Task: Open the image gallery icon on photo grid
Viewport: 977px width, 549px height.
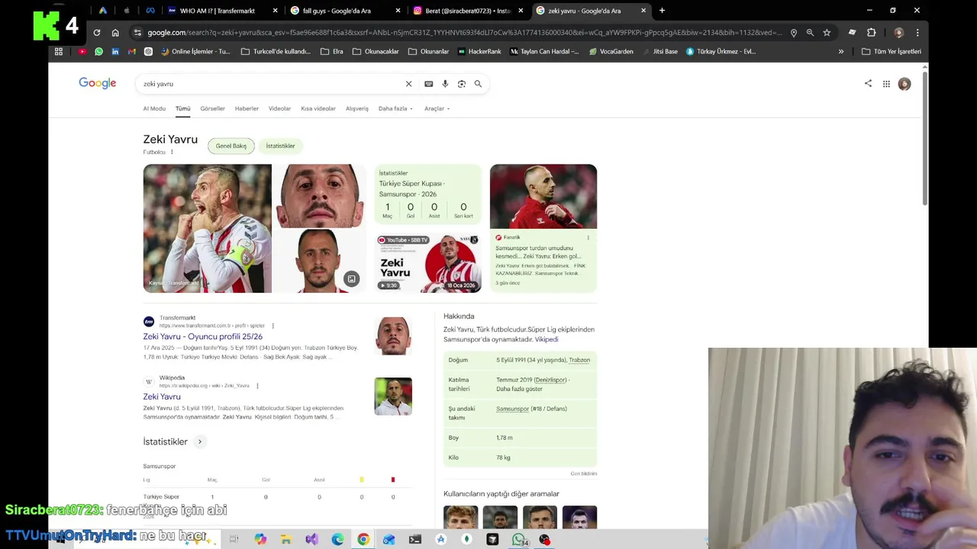Action: 351,278
